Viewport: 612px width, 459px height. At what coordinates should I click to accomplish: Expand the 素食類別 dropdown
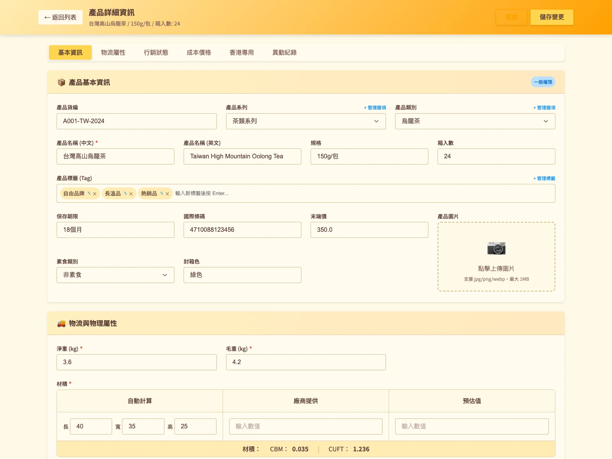click(116, 275)
